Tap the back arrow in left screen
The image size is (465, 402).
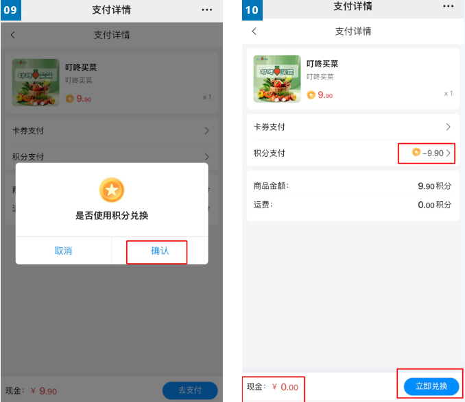[x=12, y=35]
